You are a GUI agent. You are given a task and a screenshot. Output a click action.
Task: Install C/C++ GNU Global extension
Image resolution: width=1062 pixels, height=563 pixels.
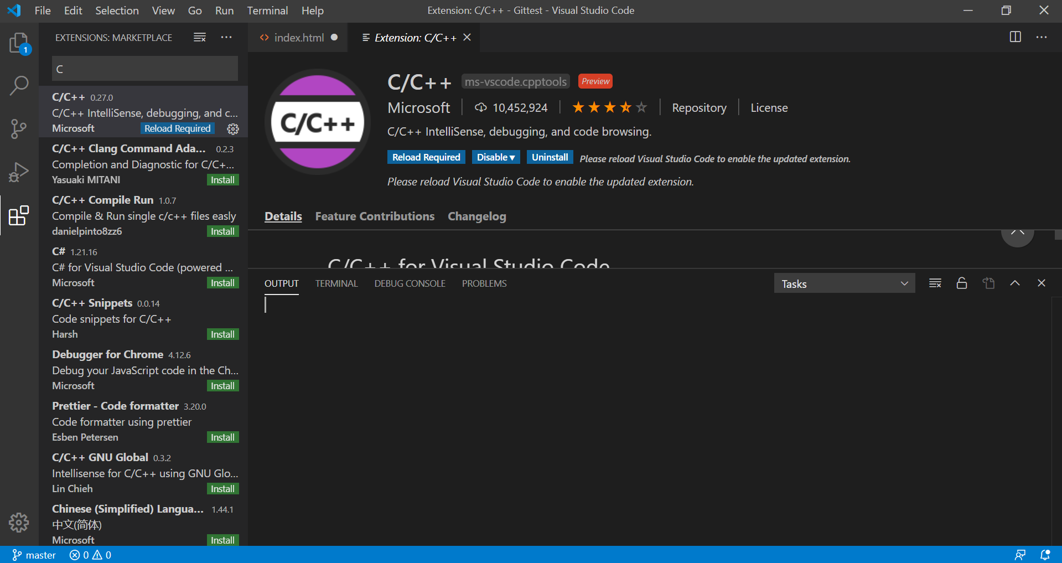coord(222,489)
